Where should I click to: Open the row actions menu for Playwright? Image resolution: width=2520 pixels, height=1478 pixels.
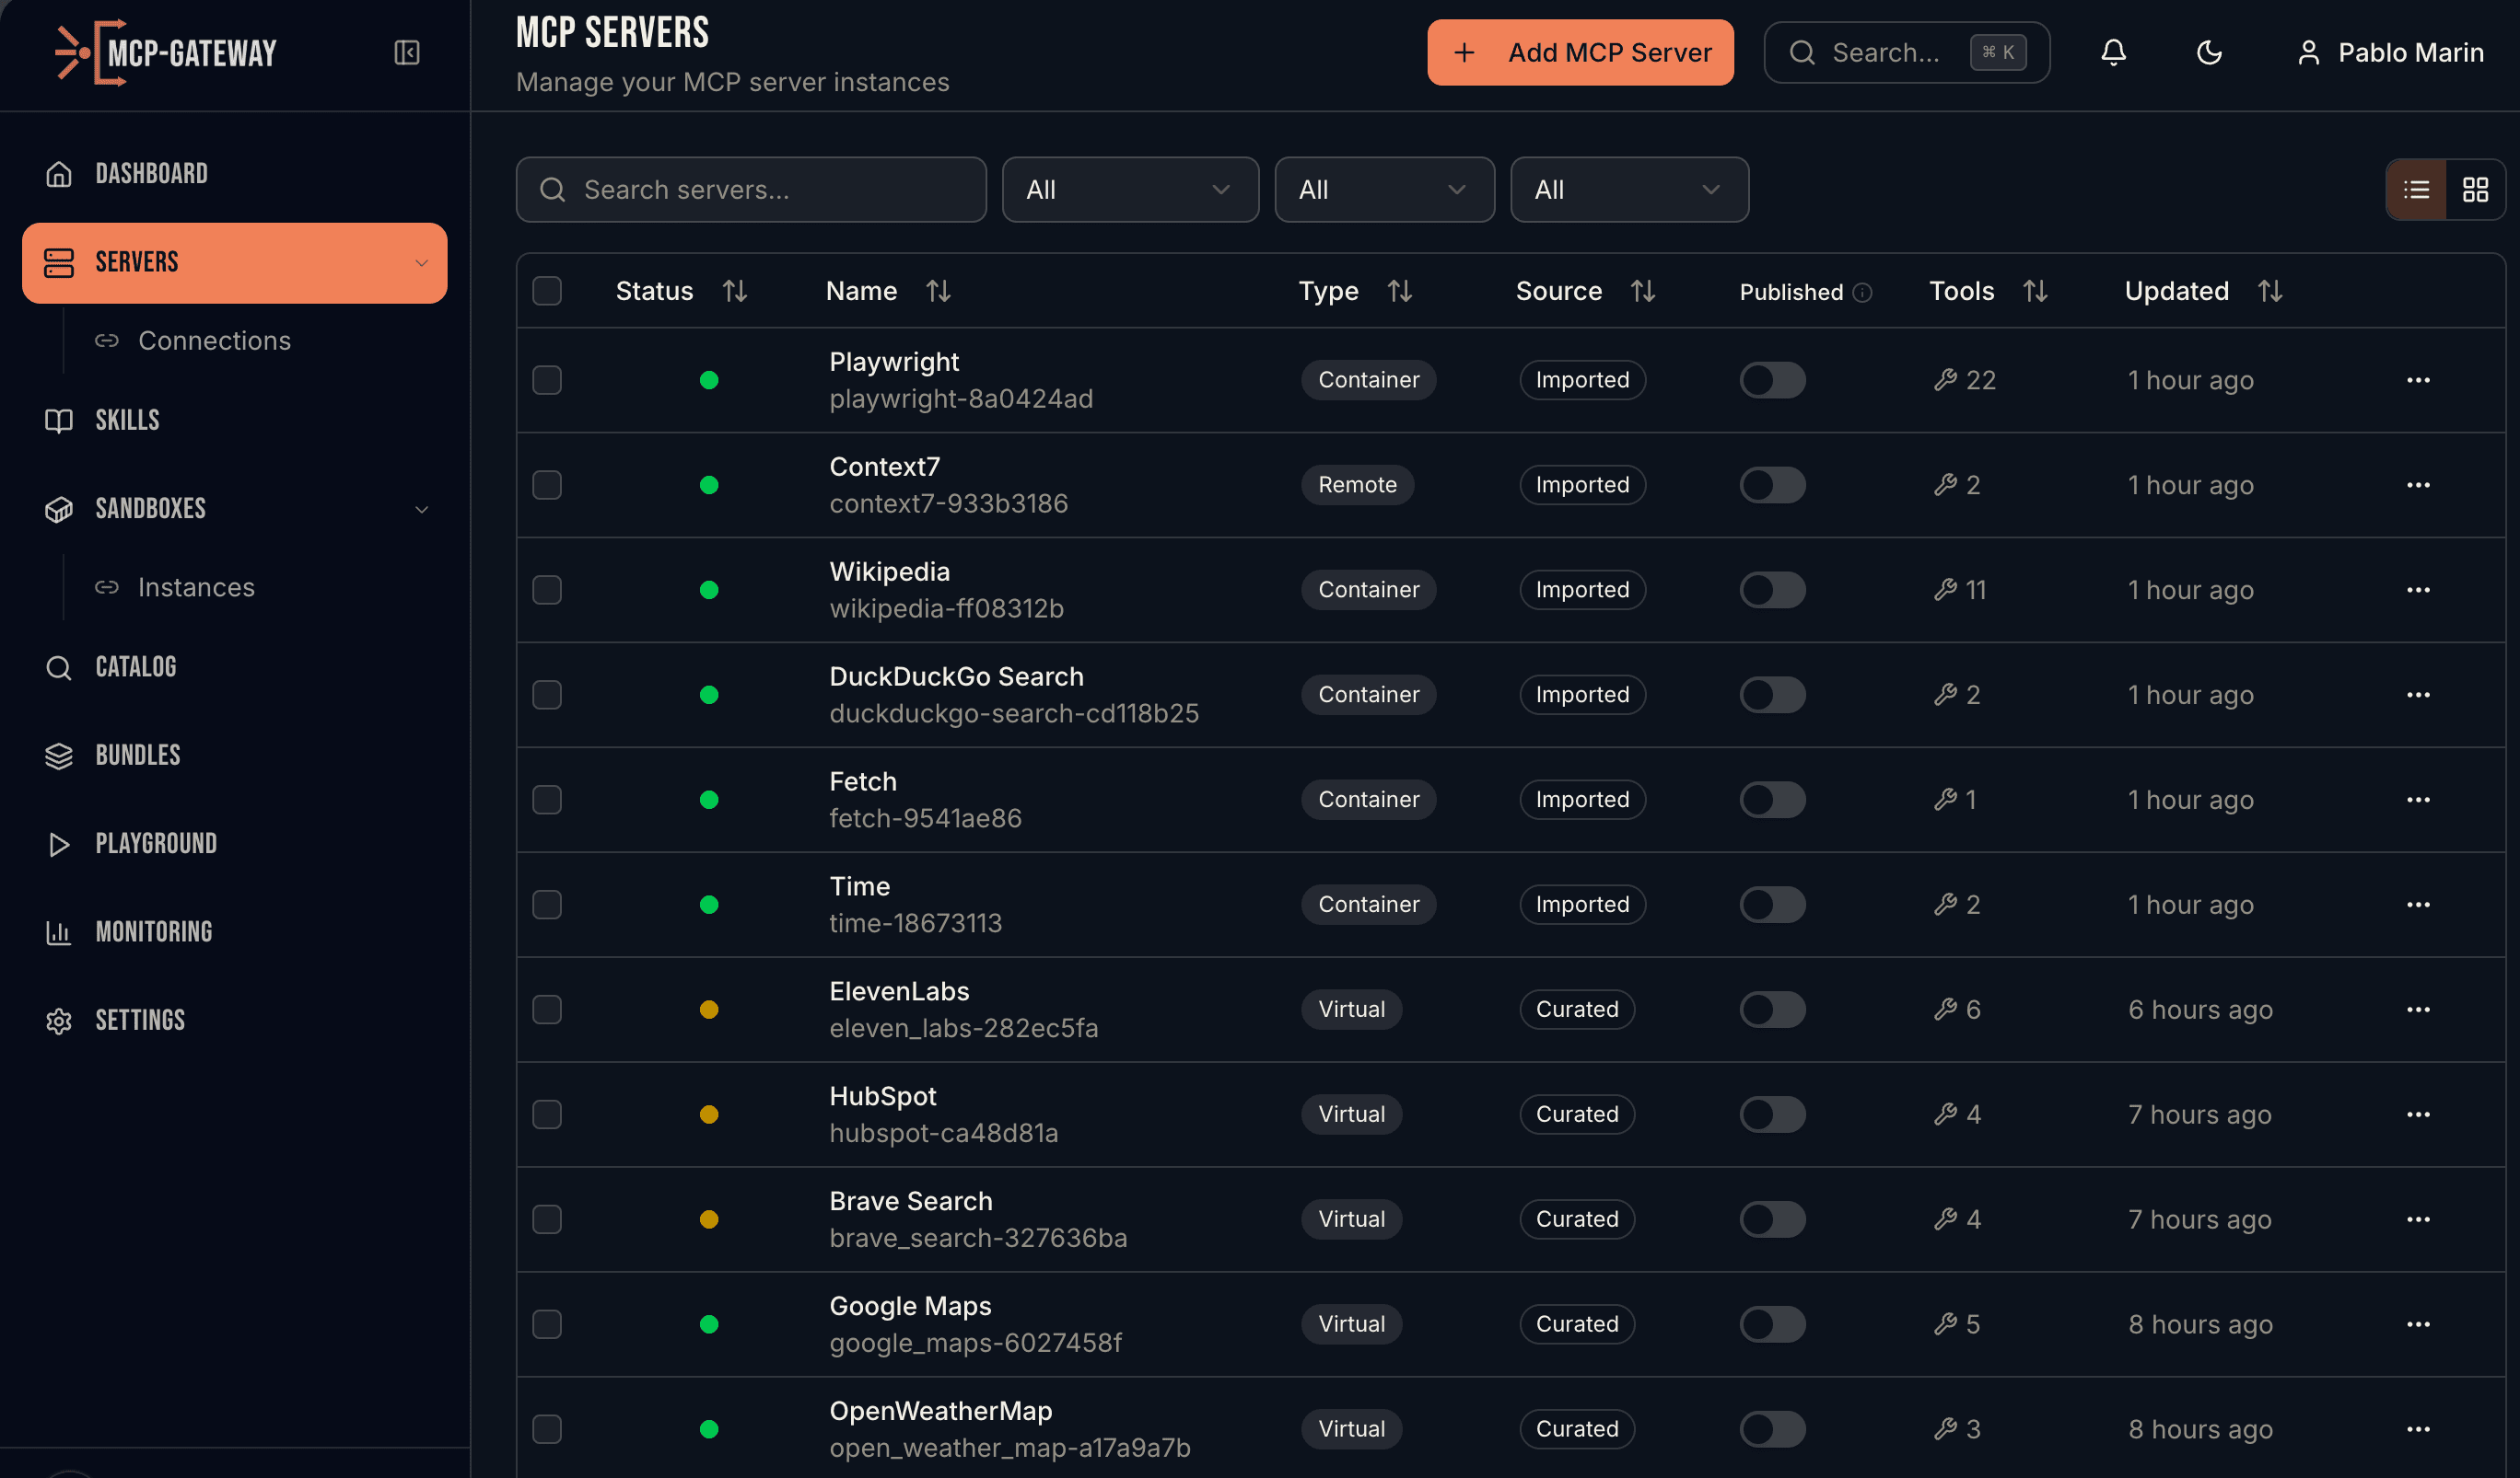2419,380
